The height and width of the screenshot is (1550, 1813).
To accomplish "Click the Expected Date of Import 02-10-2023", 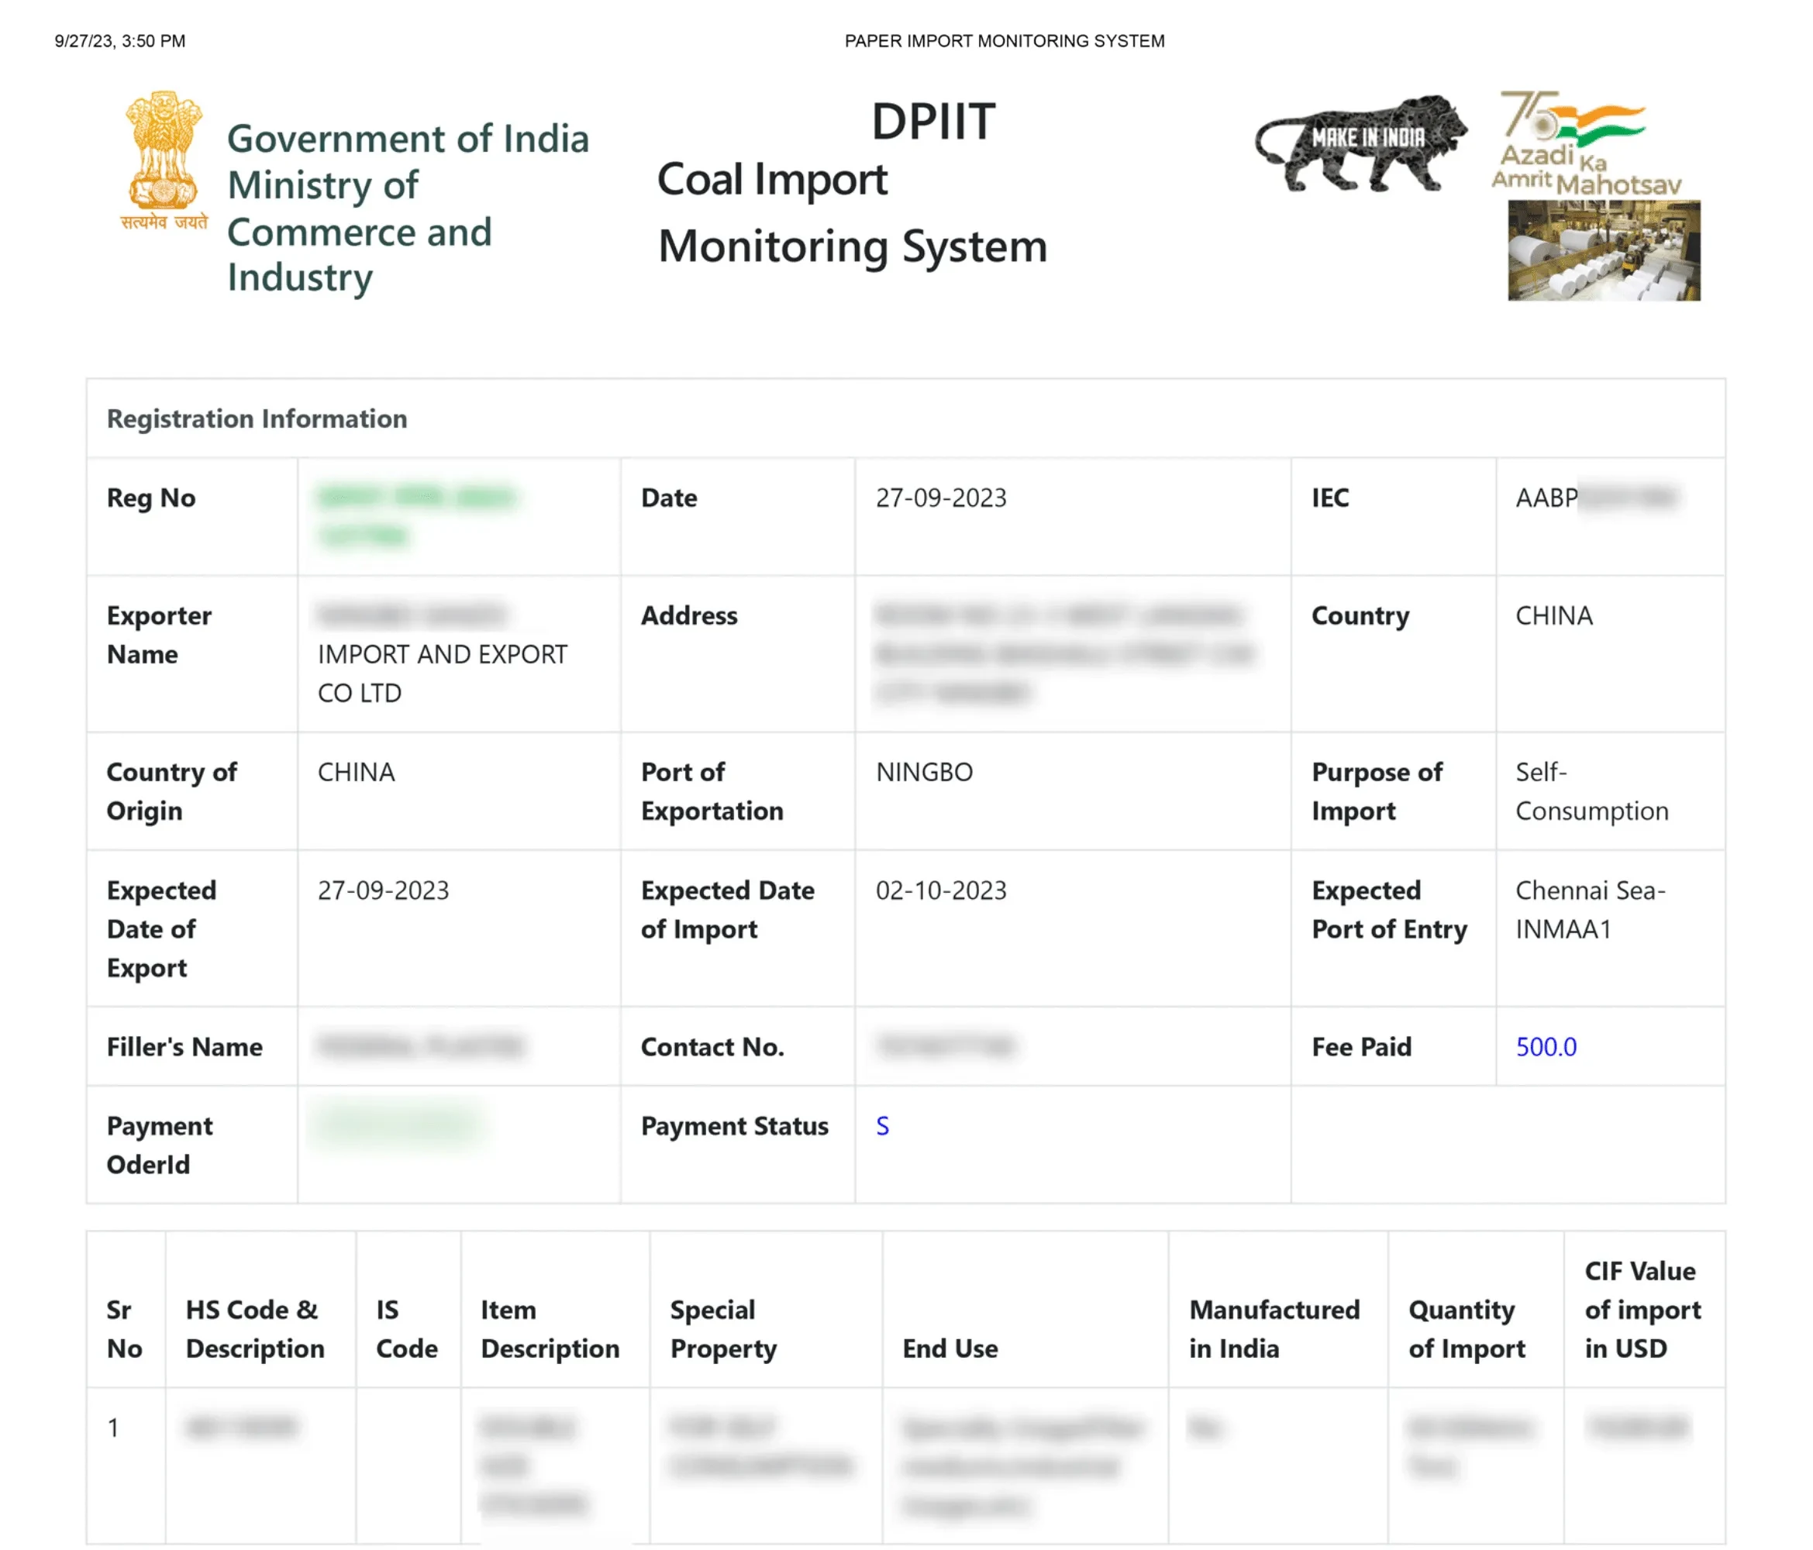I will click(x=941, y=890).
